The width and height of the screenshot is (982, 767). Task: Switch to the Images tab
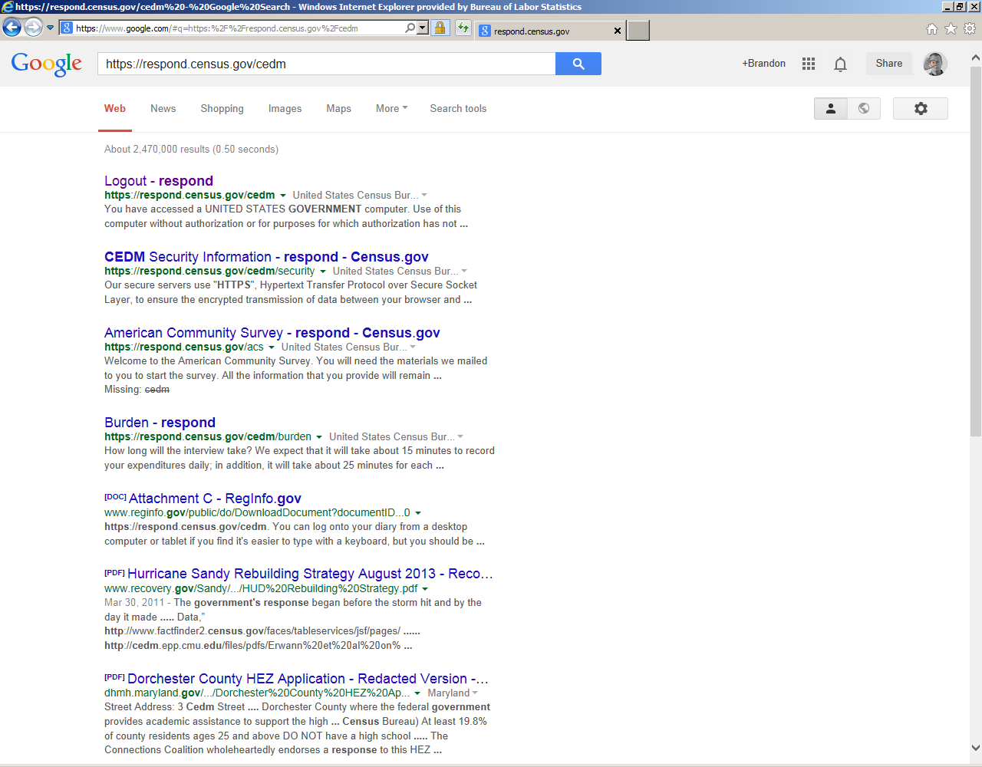285,109
